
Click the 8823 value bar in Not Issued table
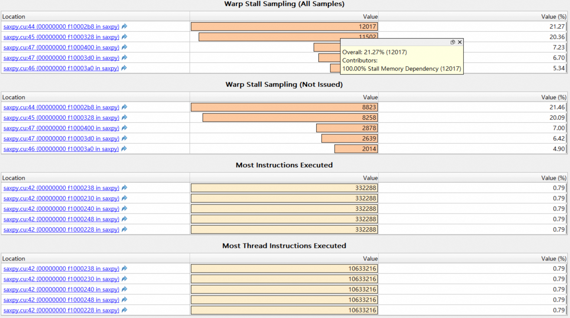tap(284, 107)
